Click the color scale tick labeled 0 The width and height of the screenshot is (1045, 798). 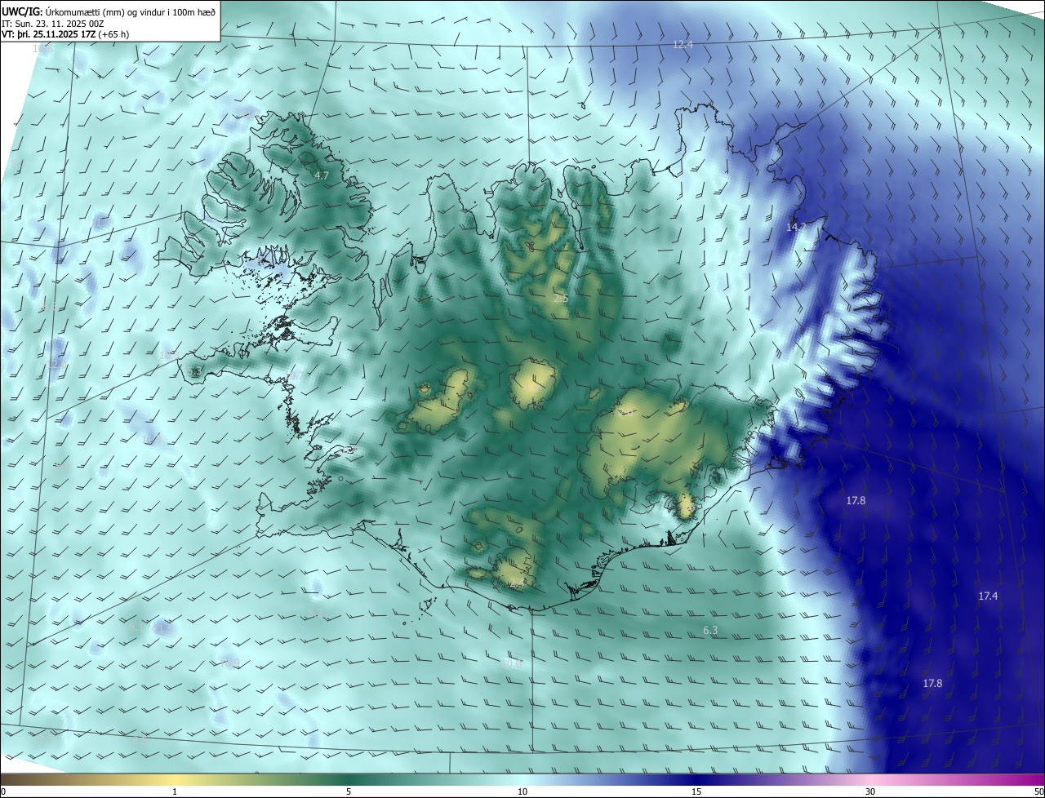[x=3, y=791]
